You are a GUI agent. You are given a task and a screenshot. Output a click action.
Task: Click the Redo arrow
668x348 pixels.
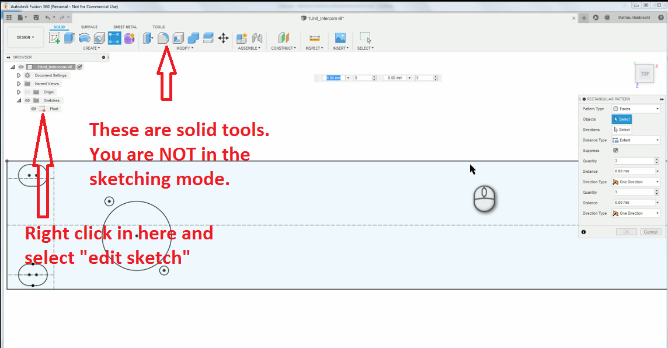[x=62, y=18]
